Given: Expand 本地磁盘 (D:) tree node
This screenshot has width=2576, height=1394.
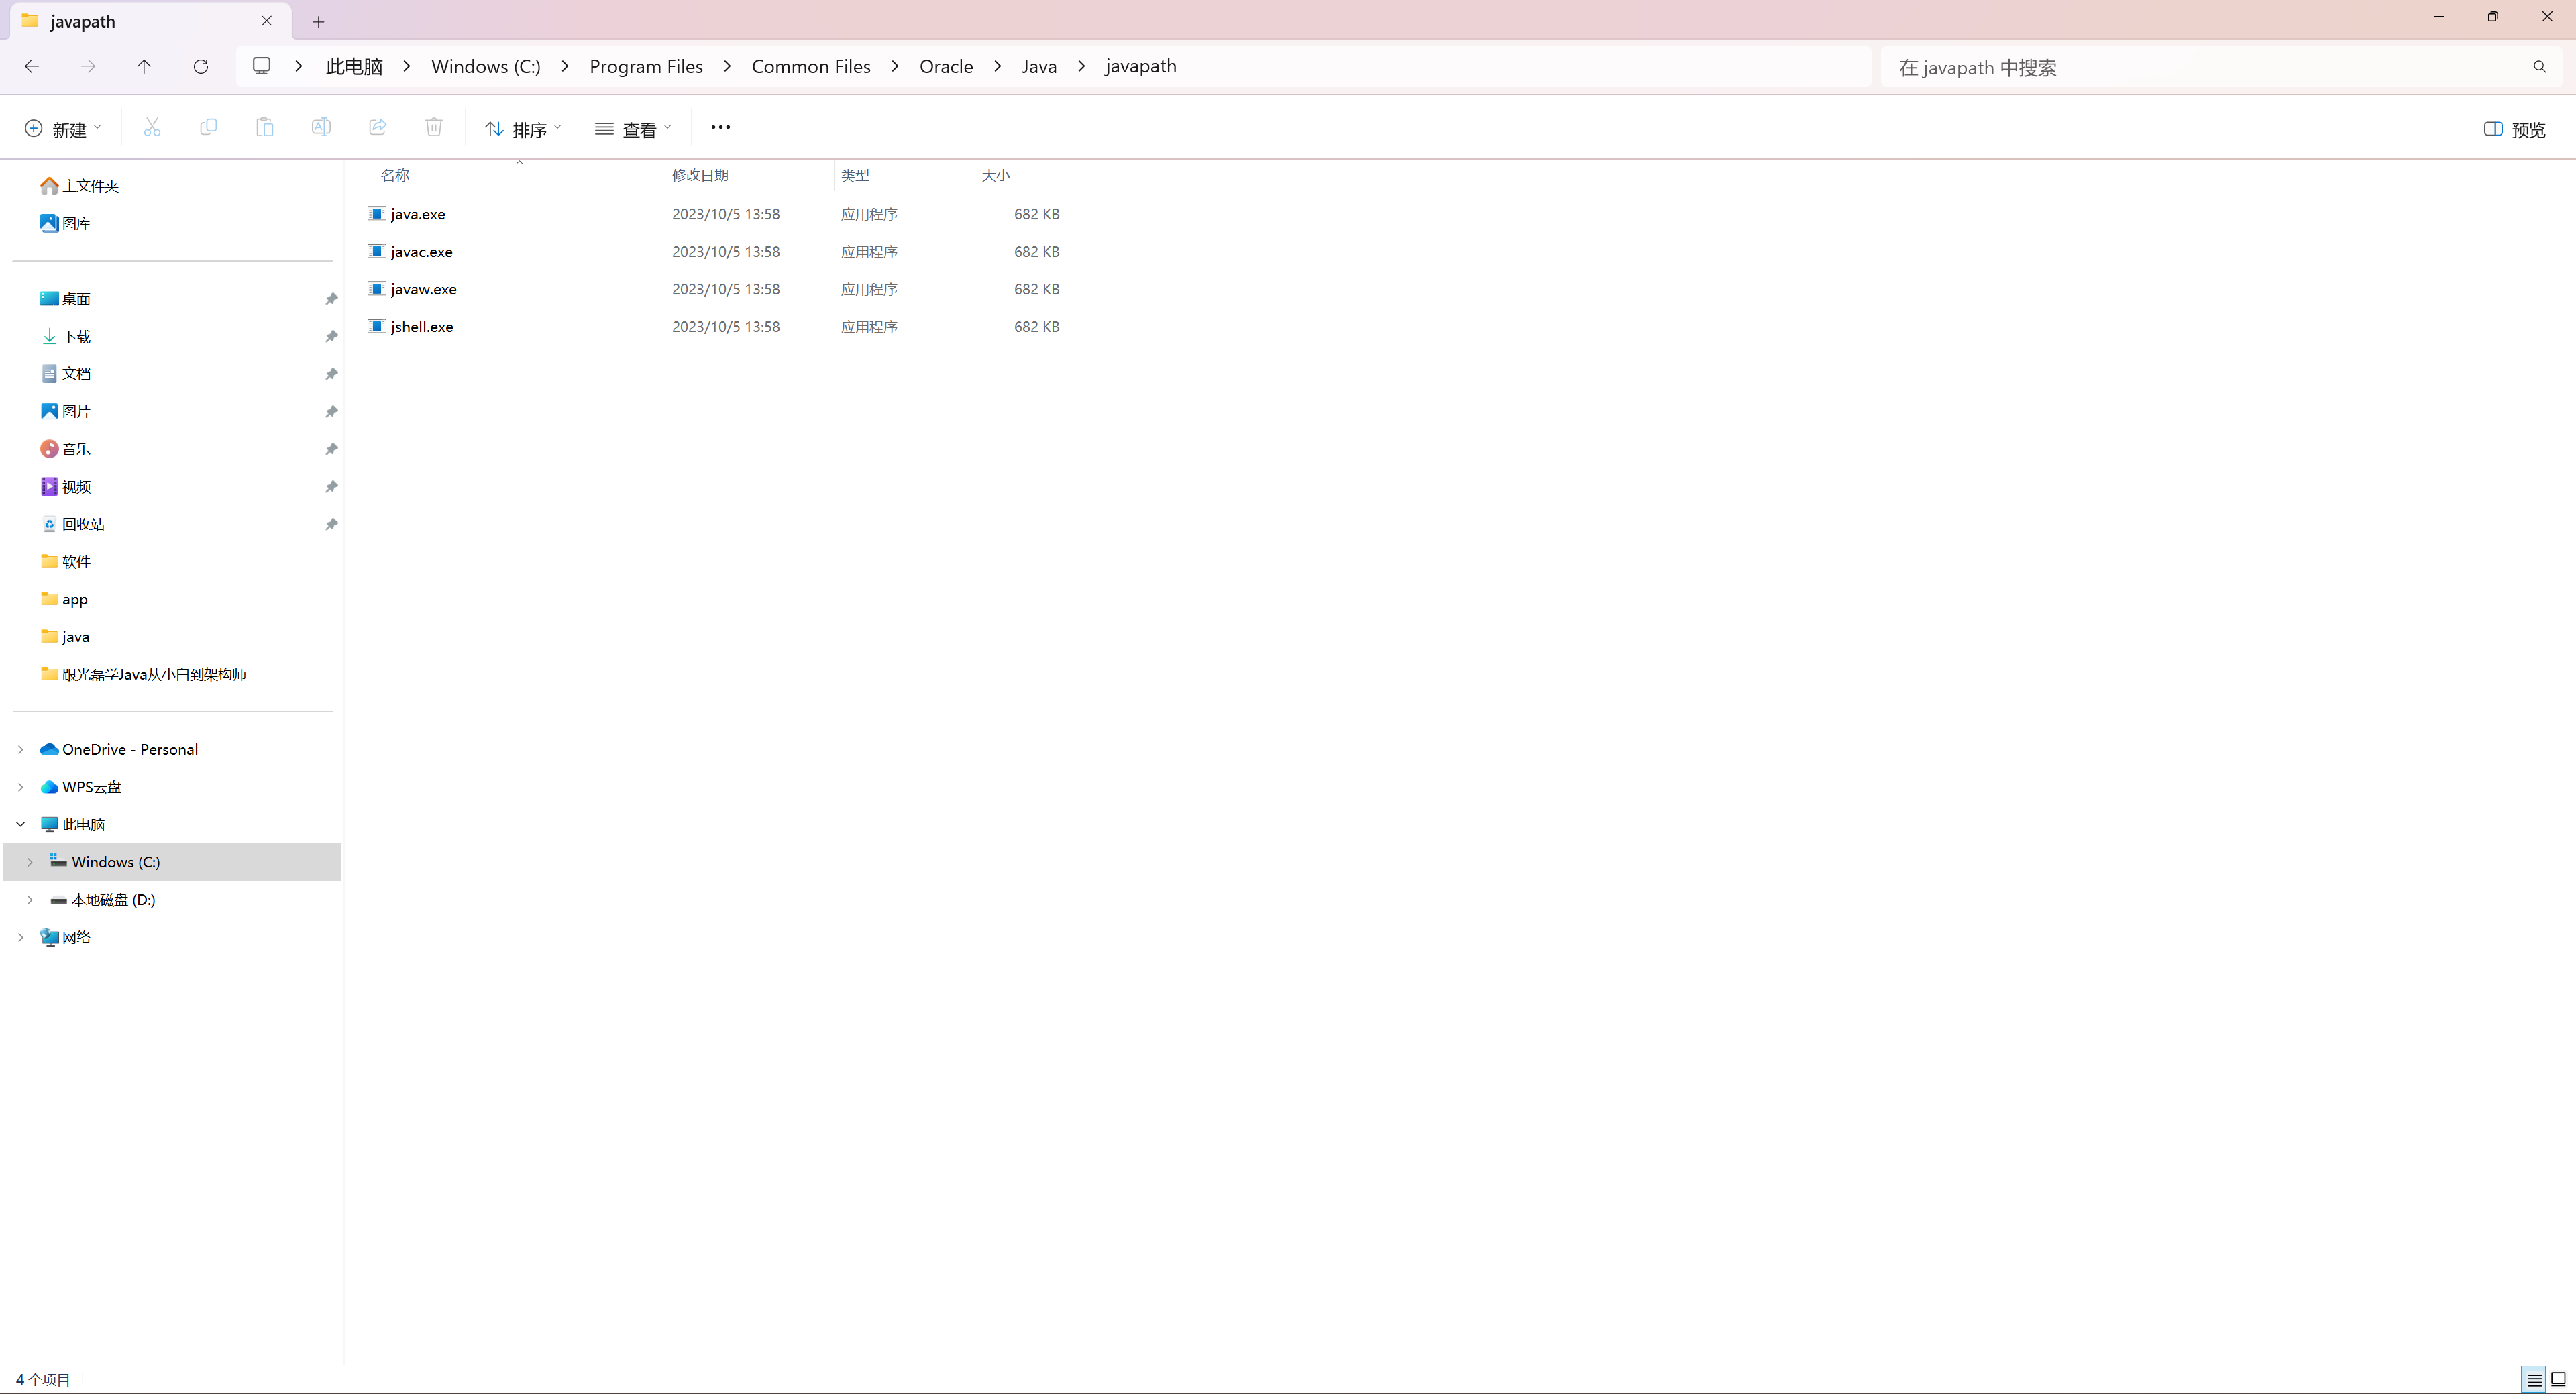Looking at the screenshot, I should (x=30, y=900).
